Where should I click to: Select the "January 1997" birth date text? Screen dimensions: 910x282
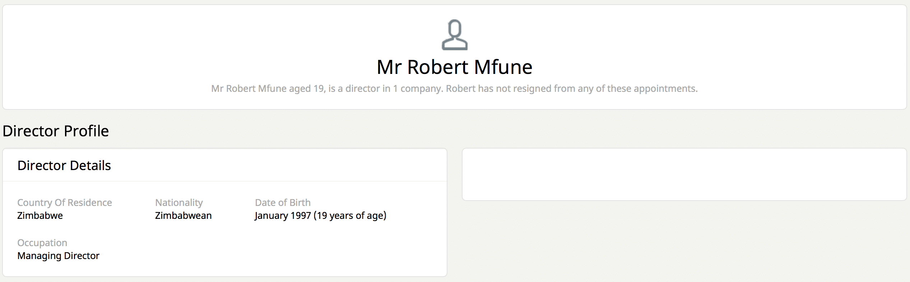point(283,216)
